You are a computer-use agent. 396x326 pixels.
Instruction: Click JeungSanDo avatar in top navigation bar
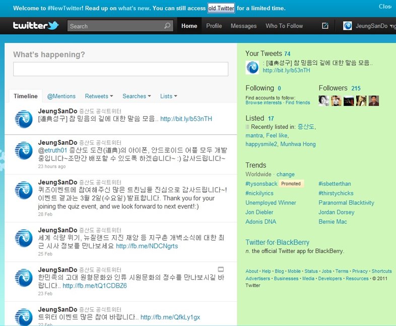coord(347,26)
